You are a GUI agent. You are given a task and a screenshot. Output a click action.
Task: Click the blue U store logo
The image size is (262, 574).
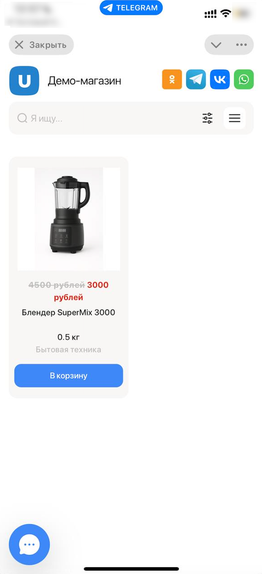pos(24,80)
